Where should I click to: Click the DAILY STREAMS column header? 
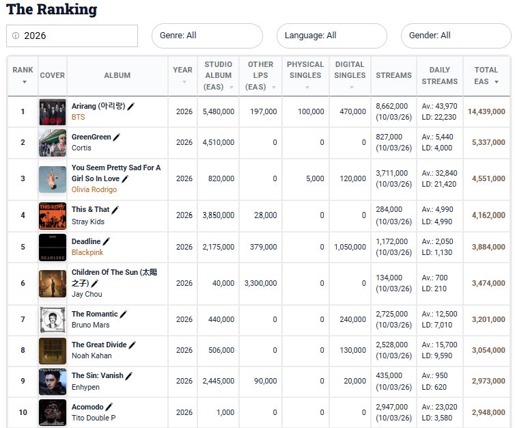click(x=439, y=76)
